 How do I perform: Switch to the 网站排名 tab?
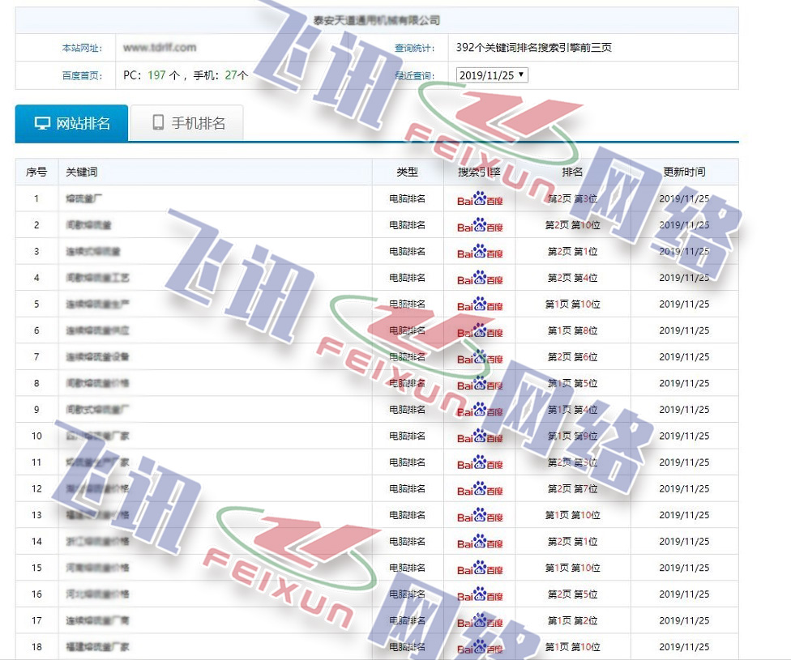click(x=71, y=123)
